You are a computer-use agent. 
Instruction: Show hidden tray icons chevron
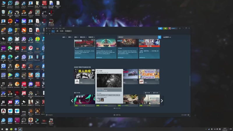tap(206, 129)
